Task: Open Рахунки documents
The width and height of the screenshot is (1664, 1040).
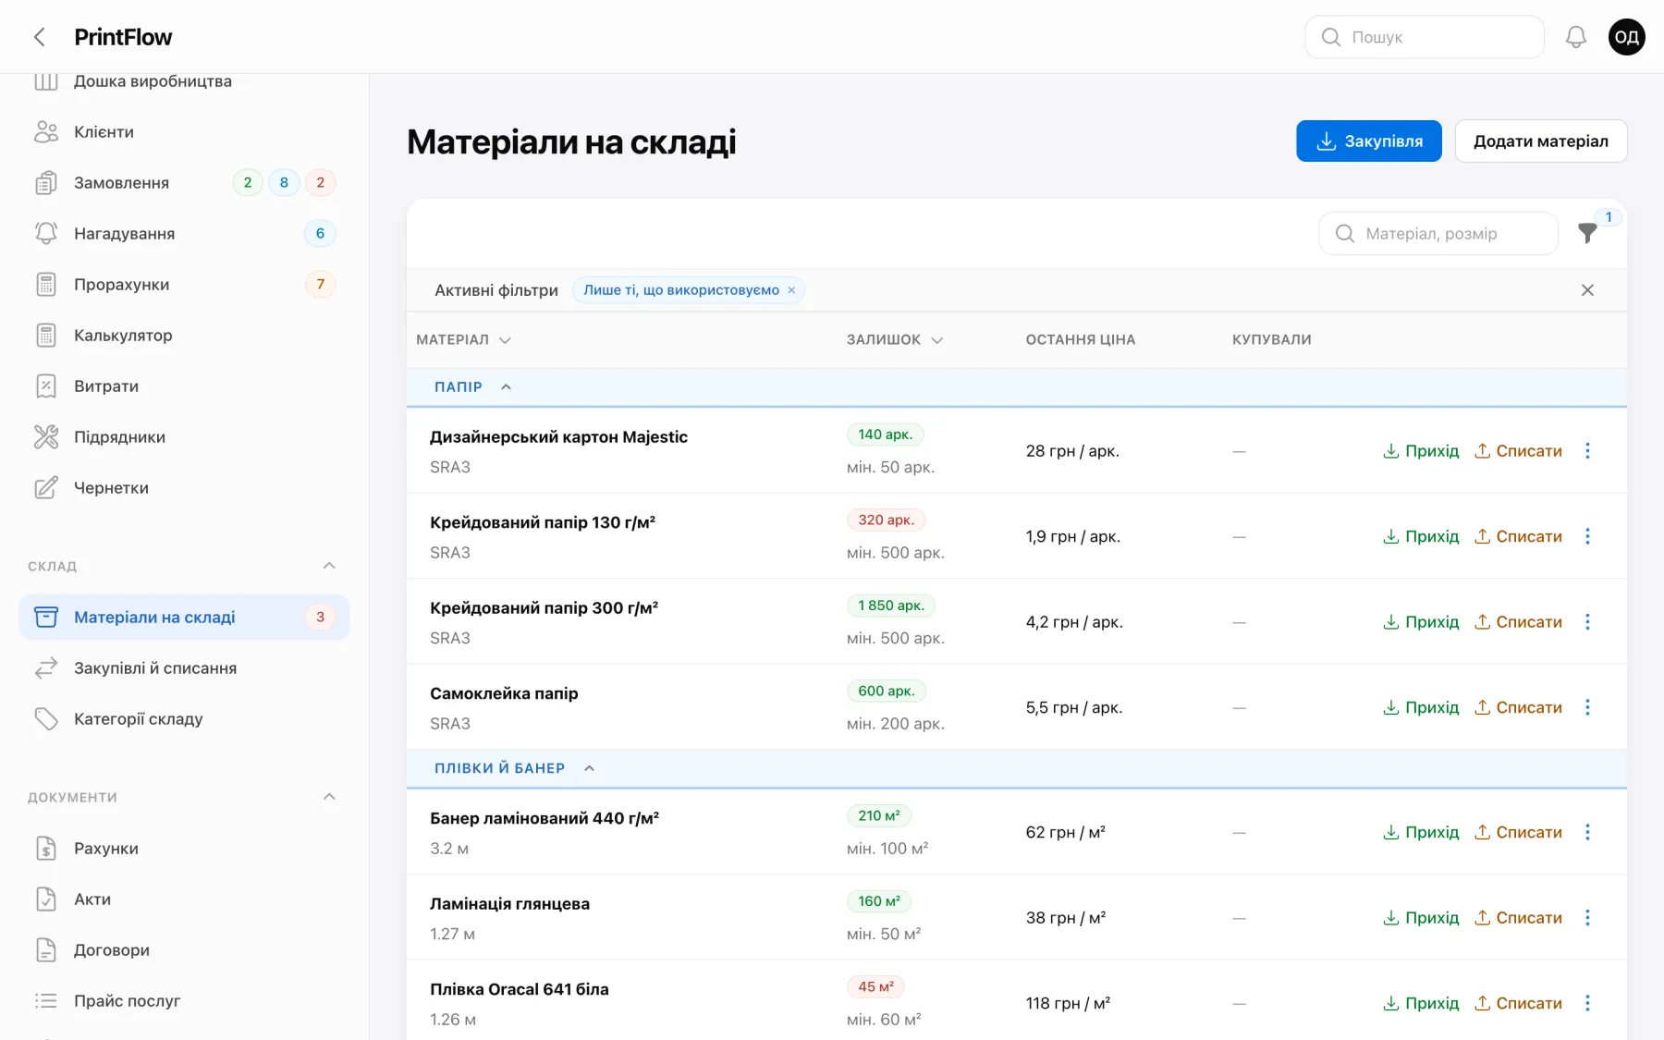Action: (184, 849)
